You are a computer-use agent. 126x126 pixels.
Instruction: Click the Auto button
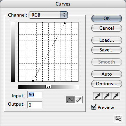pos(107,74)
